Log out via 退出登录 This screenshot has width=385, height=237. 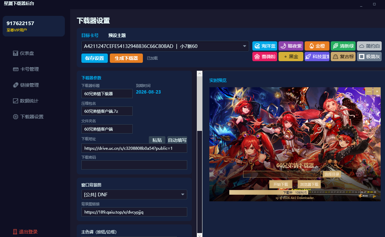(x=25, y=232)
